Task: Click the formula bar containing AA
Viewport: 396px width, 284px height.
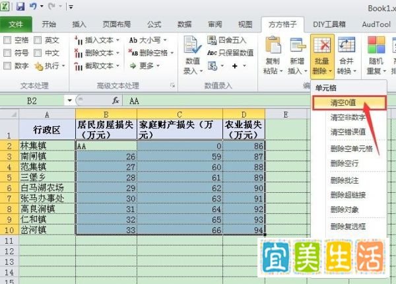Action: [216, 101]
